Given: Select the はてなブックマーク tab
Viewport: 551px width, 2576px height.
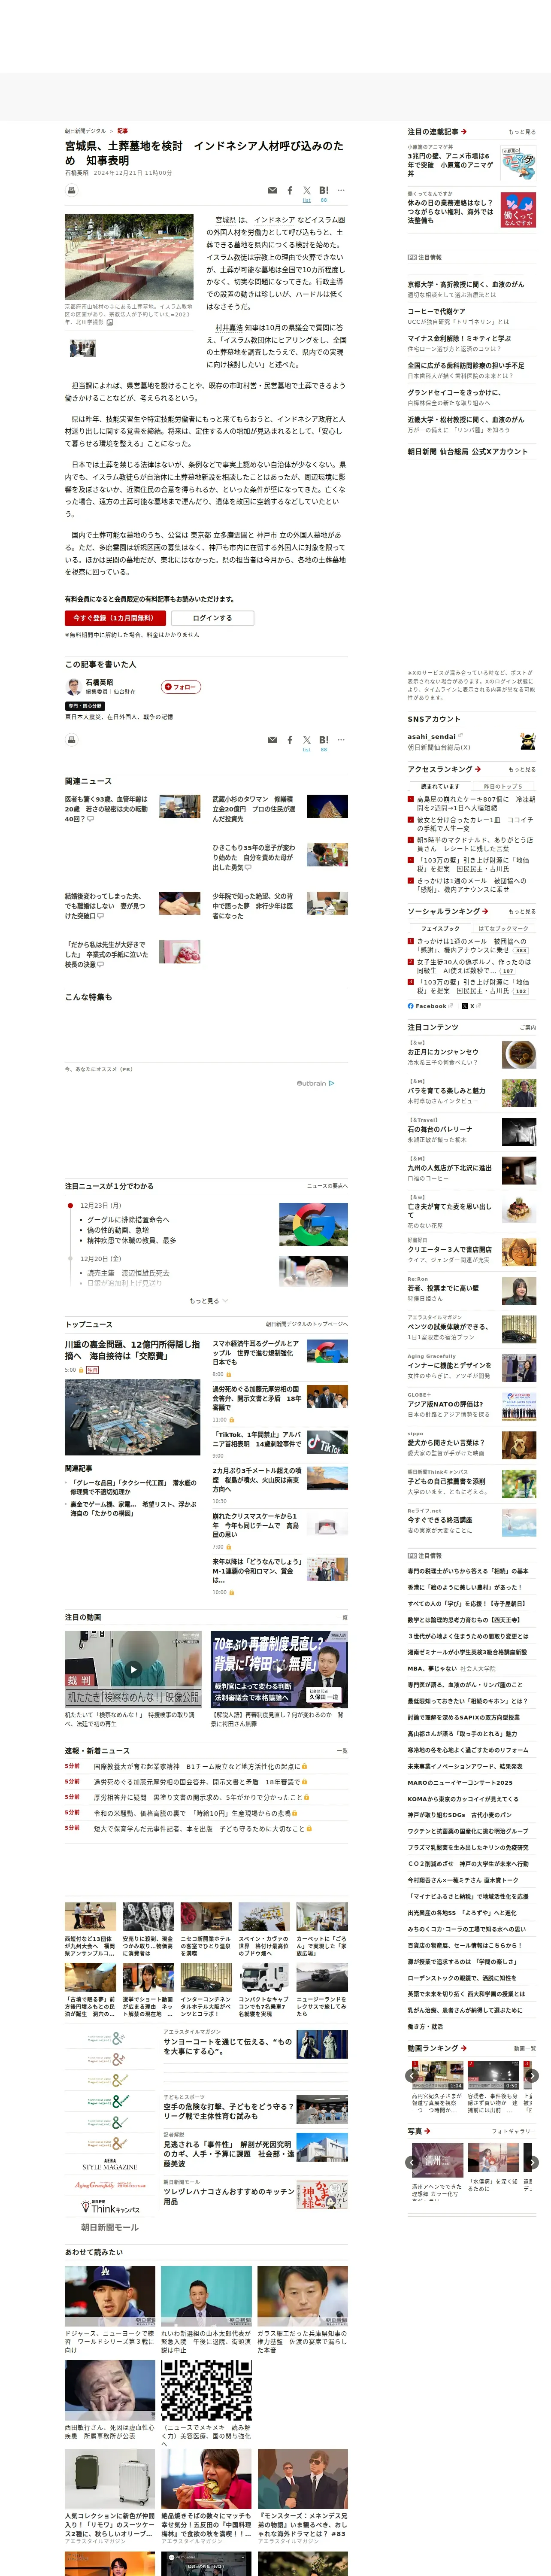Looking at the screenshot, I should [x=503, y=928].
